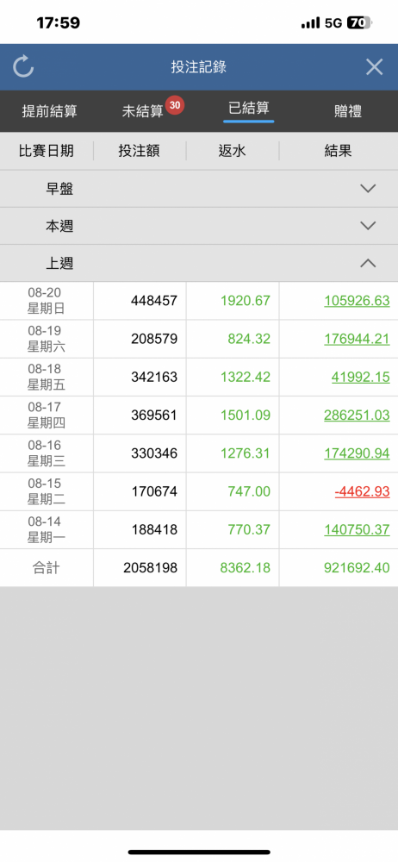398x862 pixels.
Task: Expand the 早盤 section chevron
Action: pyautogui.click(x=368, y=189)
